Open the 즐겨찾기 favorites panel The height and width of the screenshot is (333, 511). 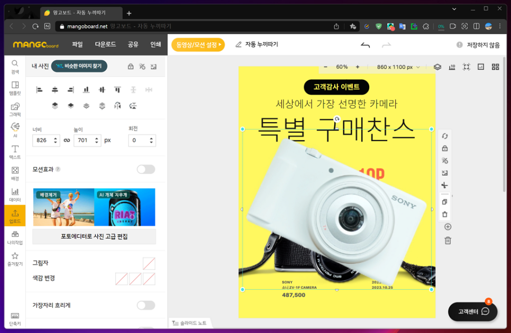point(15,259)
